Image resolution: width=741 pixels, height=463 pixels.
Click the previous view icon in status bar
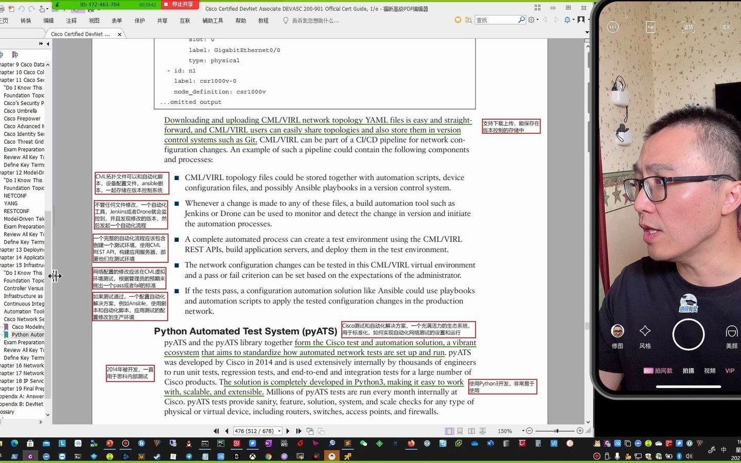pos(310,431)
